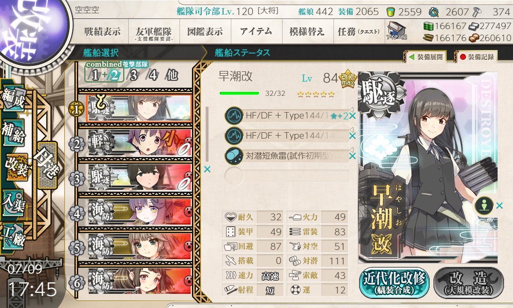Select fleet number 4 tab
Screen dimensions: 513x308
pos(152,75)
